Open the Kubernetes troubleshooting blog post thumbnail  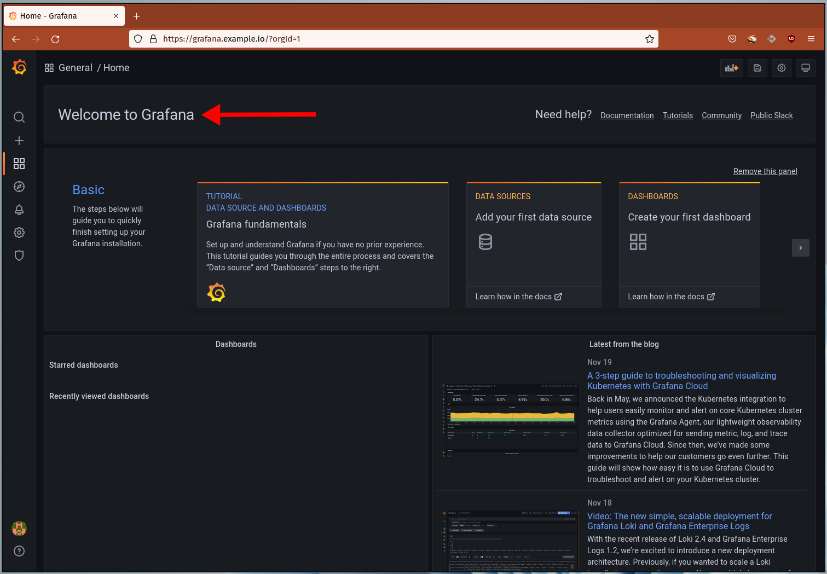pyautogui.click(x=510, y=421)
